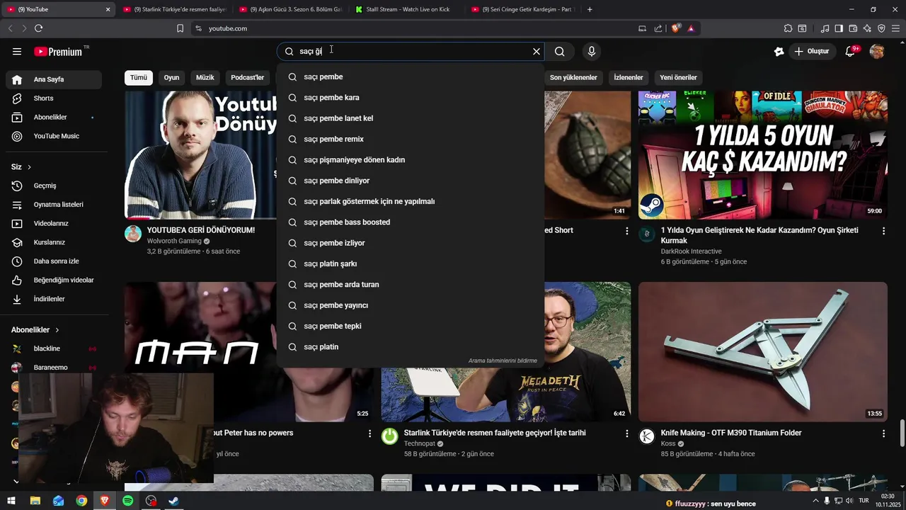This screenshot has height=510, width=906.
Task: Select the Son yüklenenler chip
Action: (x=573, y=77)
